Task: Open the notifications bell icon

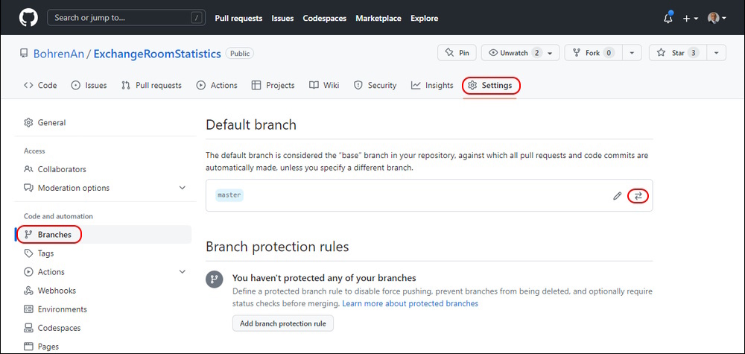Action: (x=668, y=18)
